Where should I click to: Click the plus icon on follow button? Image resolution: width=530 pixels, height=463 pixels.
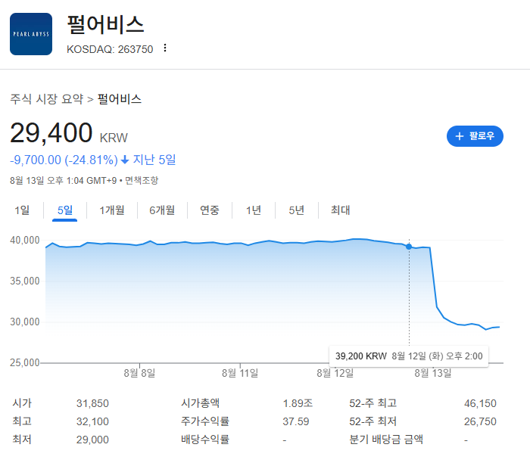point(459,136)
